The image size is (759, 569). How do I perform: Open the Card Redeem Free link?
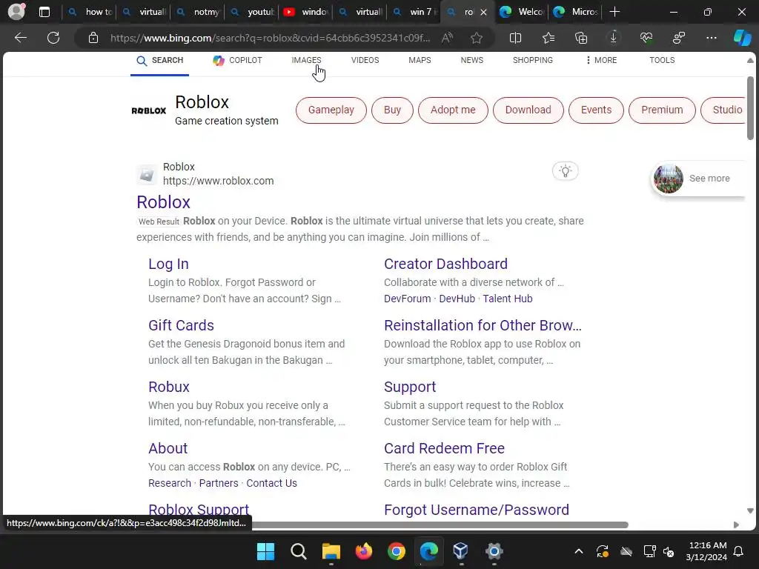(x=445, y=448)
